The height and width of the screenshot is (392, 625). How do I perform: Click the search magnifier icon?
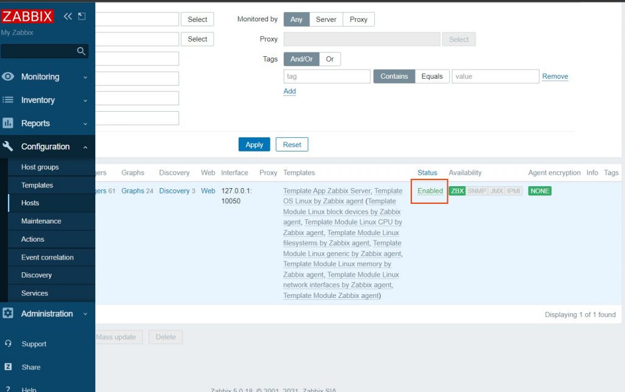tap(81, 51)
